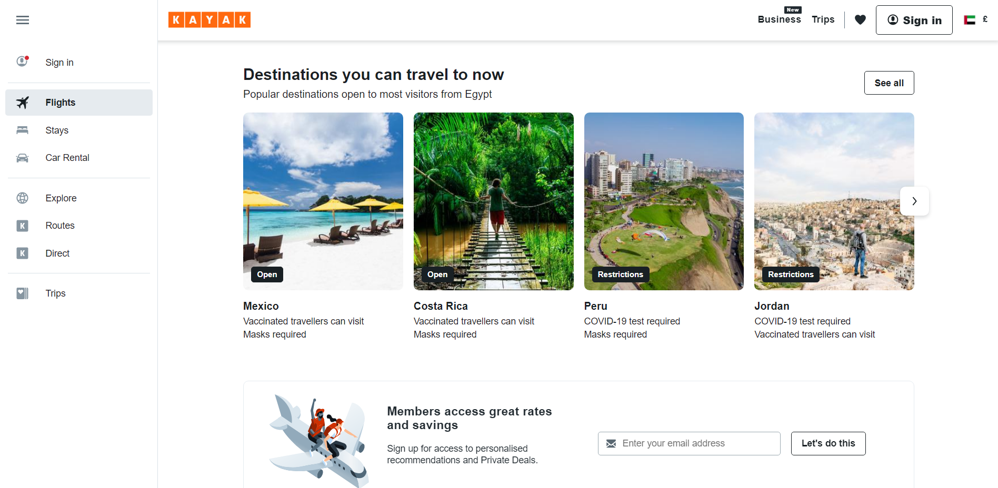Image resolution: width=998 pixels, height=488 pixels.
Task: Open saved items via heart icon
Action: pyautogui.click(x=860, y=20)
